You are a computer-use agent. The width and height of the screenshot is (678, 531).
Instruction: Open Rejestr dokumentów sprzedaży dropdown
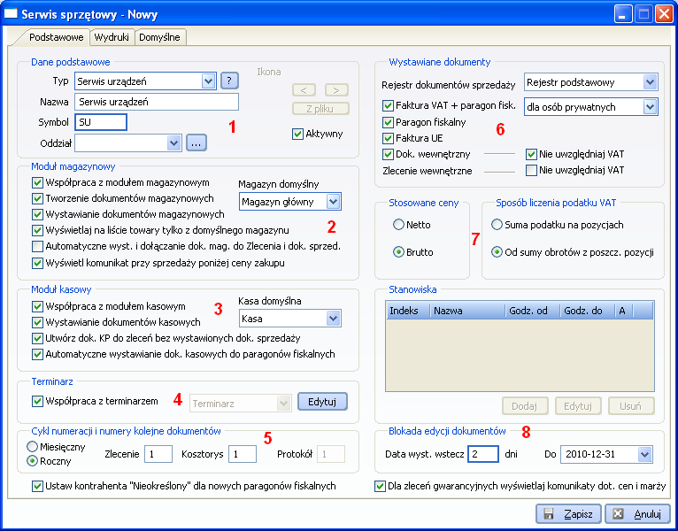(x=650, y=82)
